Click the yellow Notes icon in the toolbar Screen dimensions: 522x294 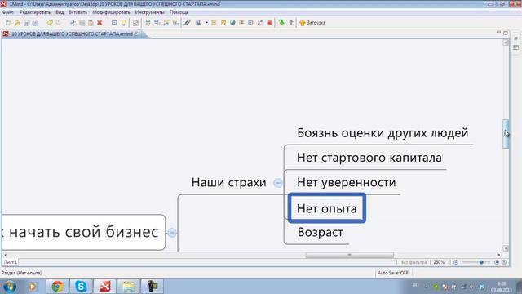(x=223, y=23)
